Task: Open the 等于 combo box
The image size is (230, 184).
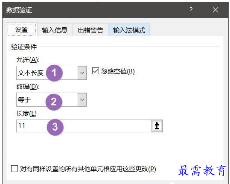Action: click(x=52, y=99)
